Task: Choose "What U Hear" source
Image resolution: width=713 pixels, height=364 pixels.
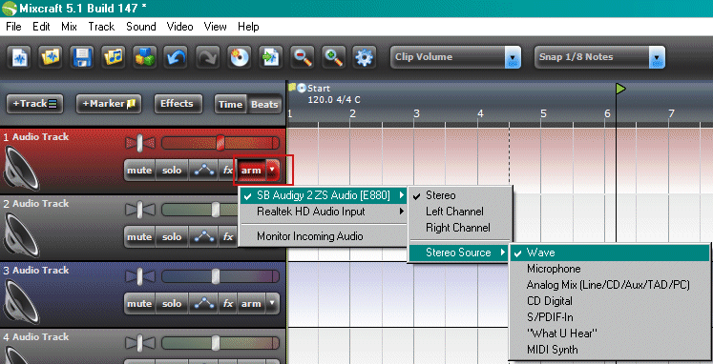Action: [609, 334]
